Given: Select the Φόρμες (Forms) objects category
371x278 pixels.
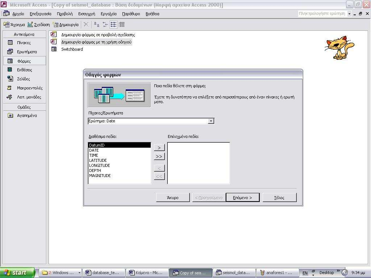Looking at the screenshot, I should [x=25, y=61].
